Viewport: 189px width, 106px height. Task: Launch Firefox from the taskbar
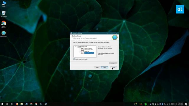click(x=17, y=104)
